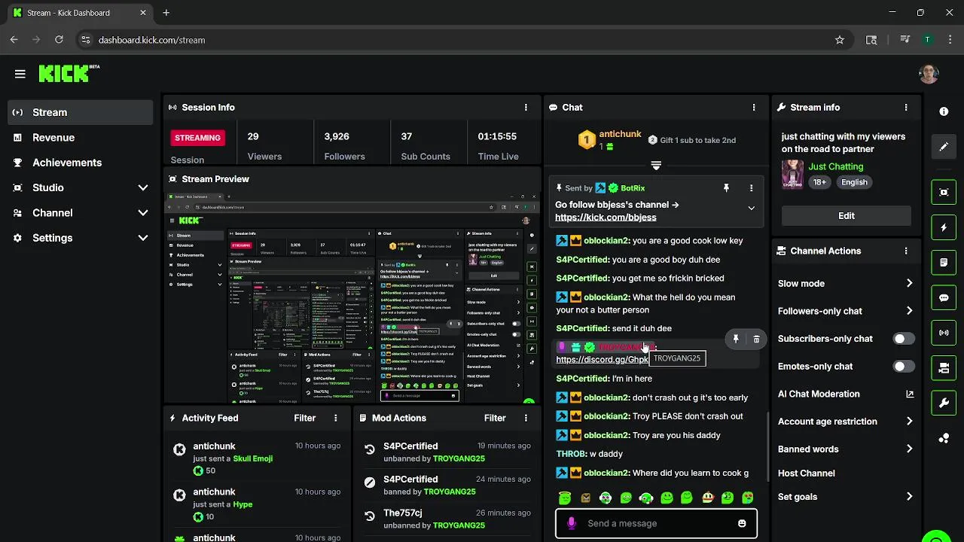Open the kick.com/bbjess link

pyautogui.click(x=606, y=218)
